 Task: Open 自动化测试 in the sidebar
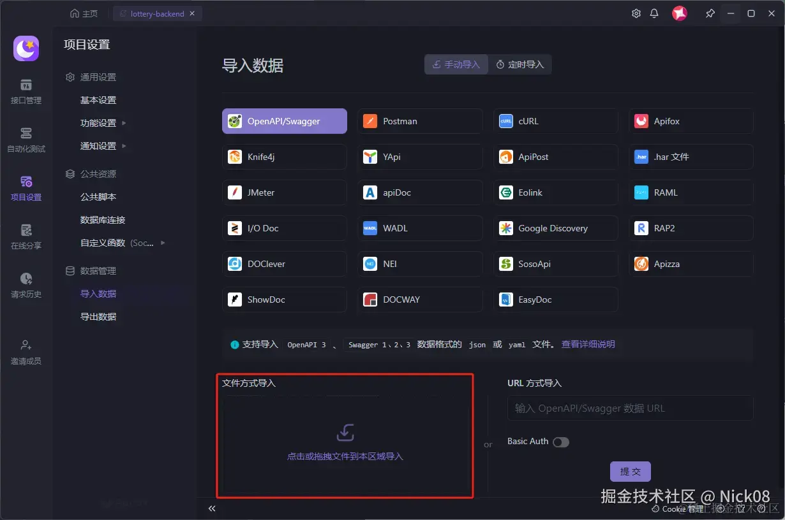tap(26, 140)
